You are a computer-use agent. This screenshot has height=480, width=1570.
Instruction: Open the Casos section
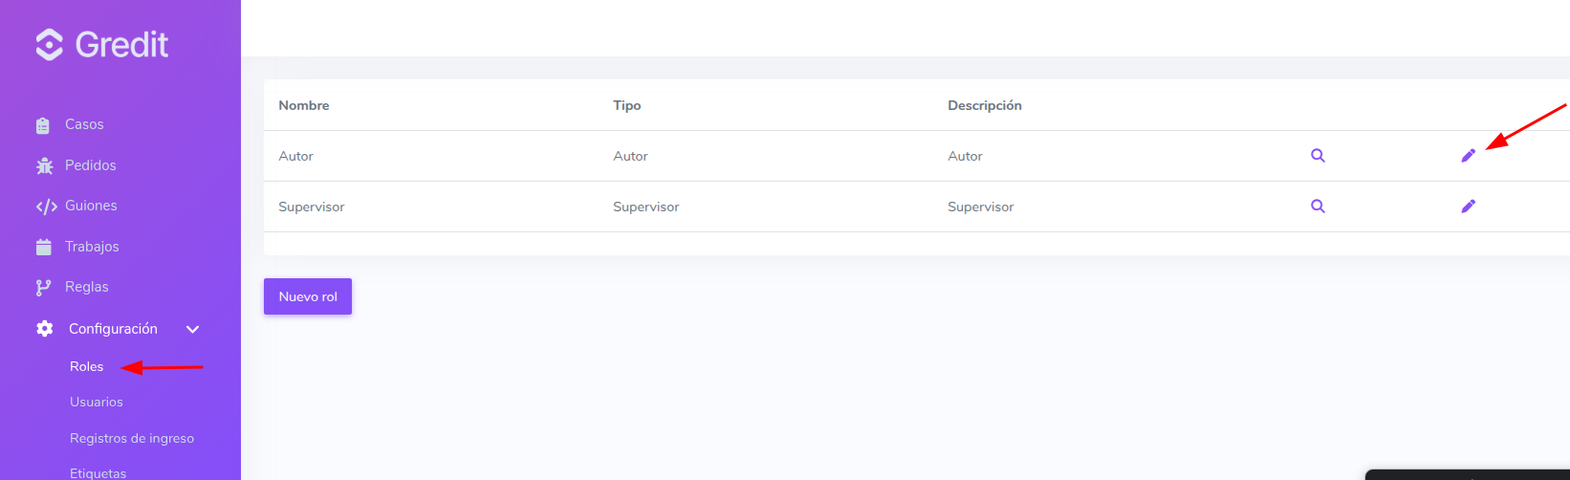point(84,124)
